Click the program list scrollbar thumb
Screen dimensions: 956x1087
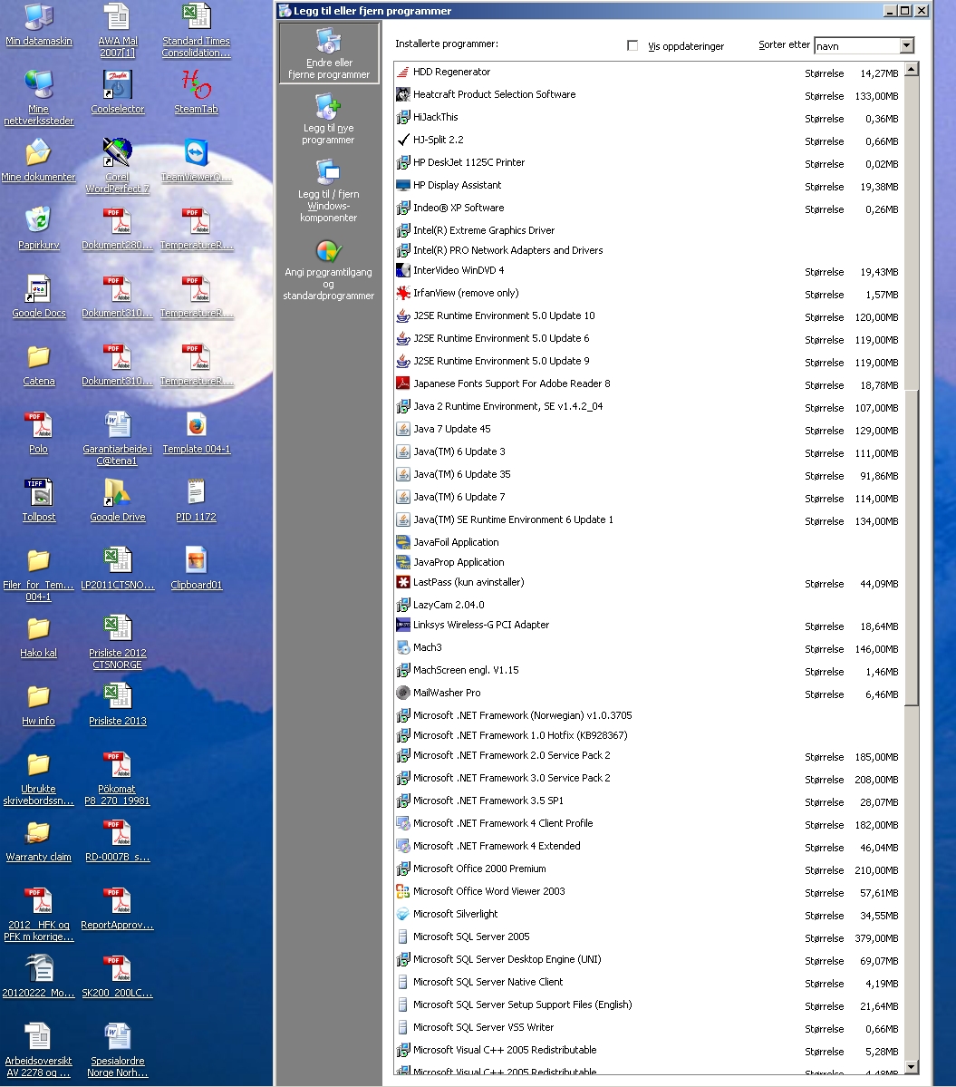pos(912,548)
